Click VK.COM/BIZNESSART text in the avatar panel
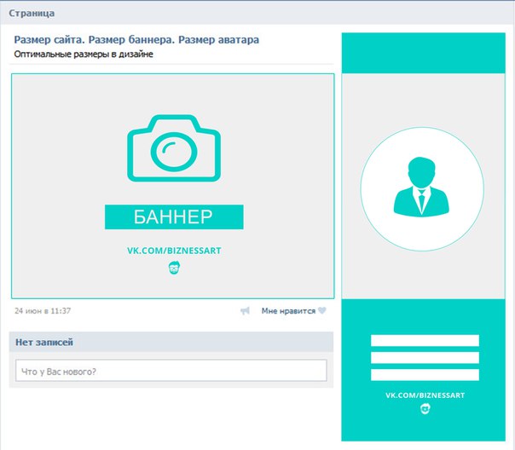Viewport: 515px width, 450px height. click(x=425, y=395)
